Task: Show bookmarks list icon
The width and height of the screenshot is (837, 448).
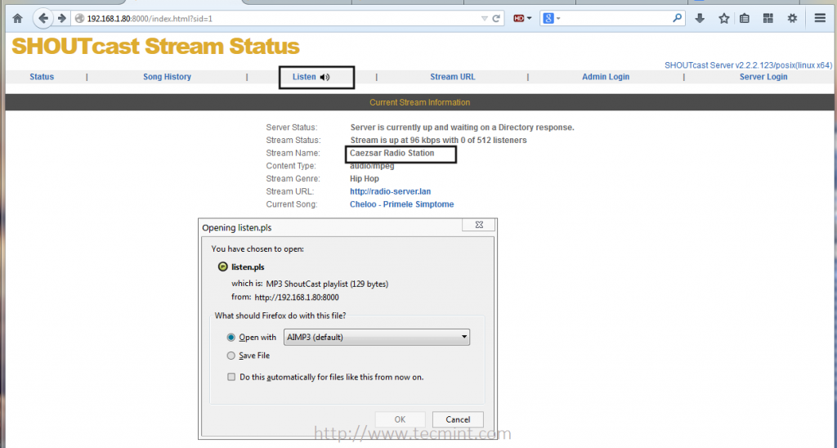Action: pos(745,19)
